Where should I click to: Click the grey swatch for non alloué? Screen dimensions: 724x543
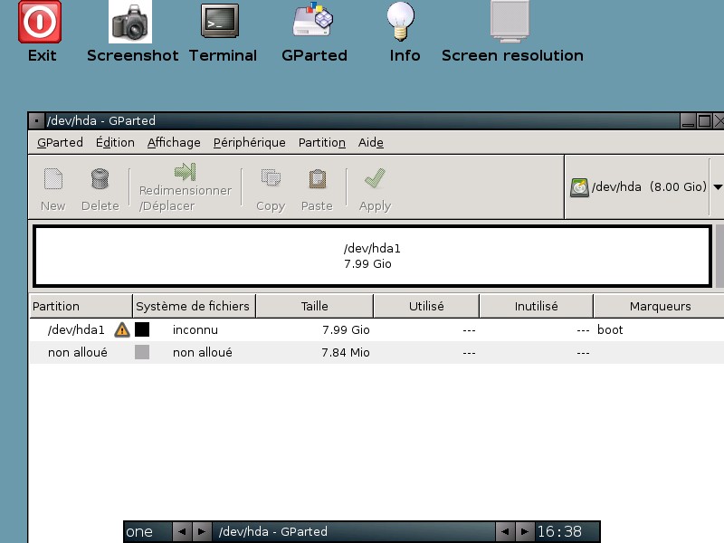tap(142, 352)
